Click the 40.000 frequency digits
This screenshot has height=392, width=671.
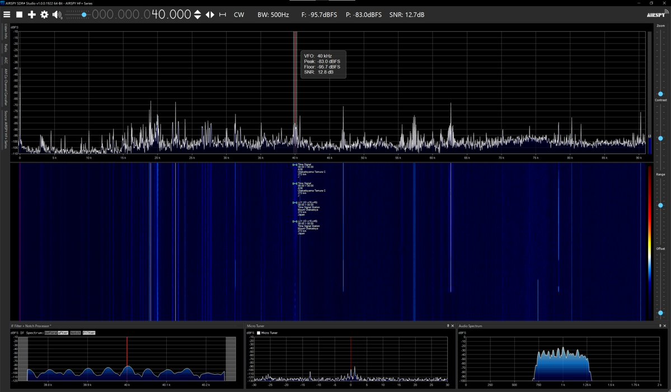tap(171, 15)
